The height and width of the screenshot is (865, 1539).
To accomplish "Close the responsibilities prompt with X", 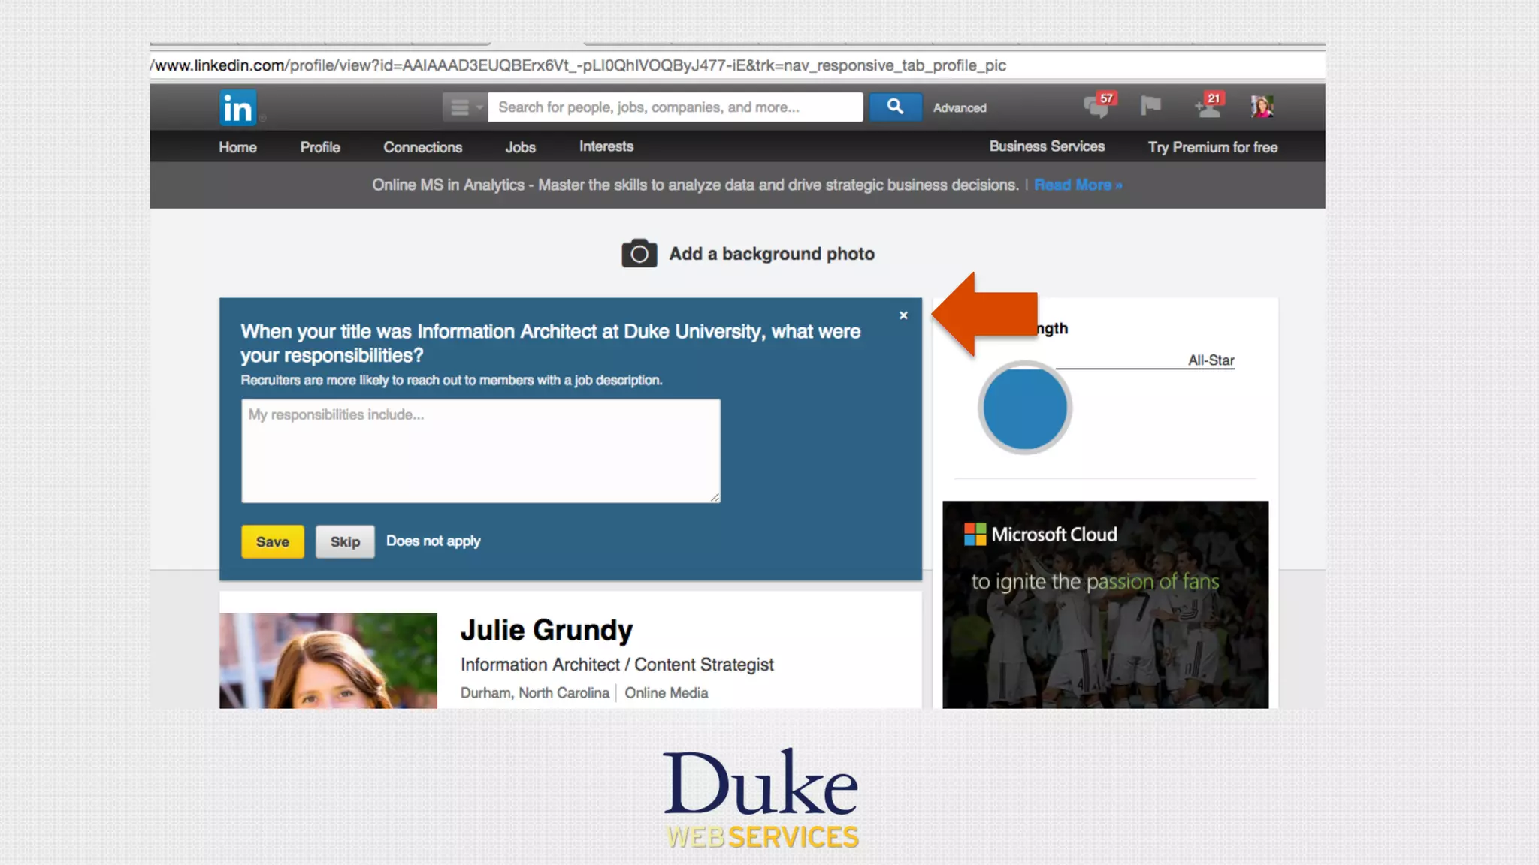I will click(x=903, y=315).
